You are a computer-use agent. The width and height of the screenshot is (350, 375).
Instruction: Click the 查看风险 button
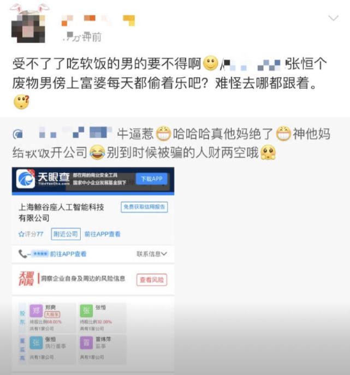(x=152, y=280)
